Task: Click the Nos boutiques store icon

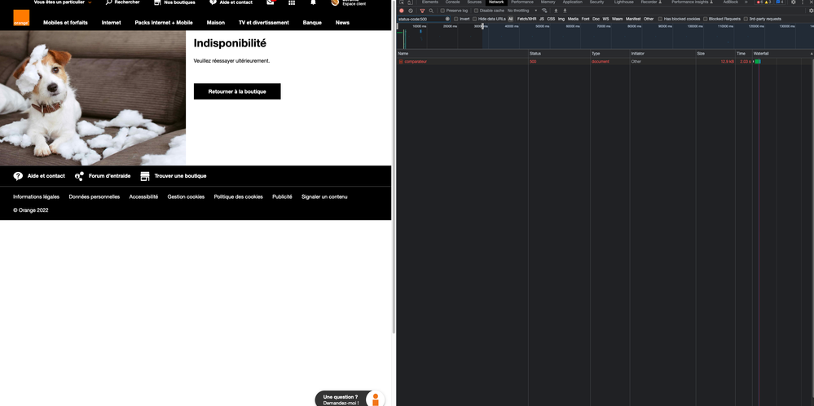Action: (157, 2)
